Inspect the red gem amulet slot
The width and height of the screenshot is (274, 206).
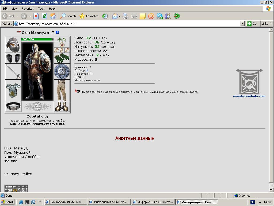click(62, 45)
